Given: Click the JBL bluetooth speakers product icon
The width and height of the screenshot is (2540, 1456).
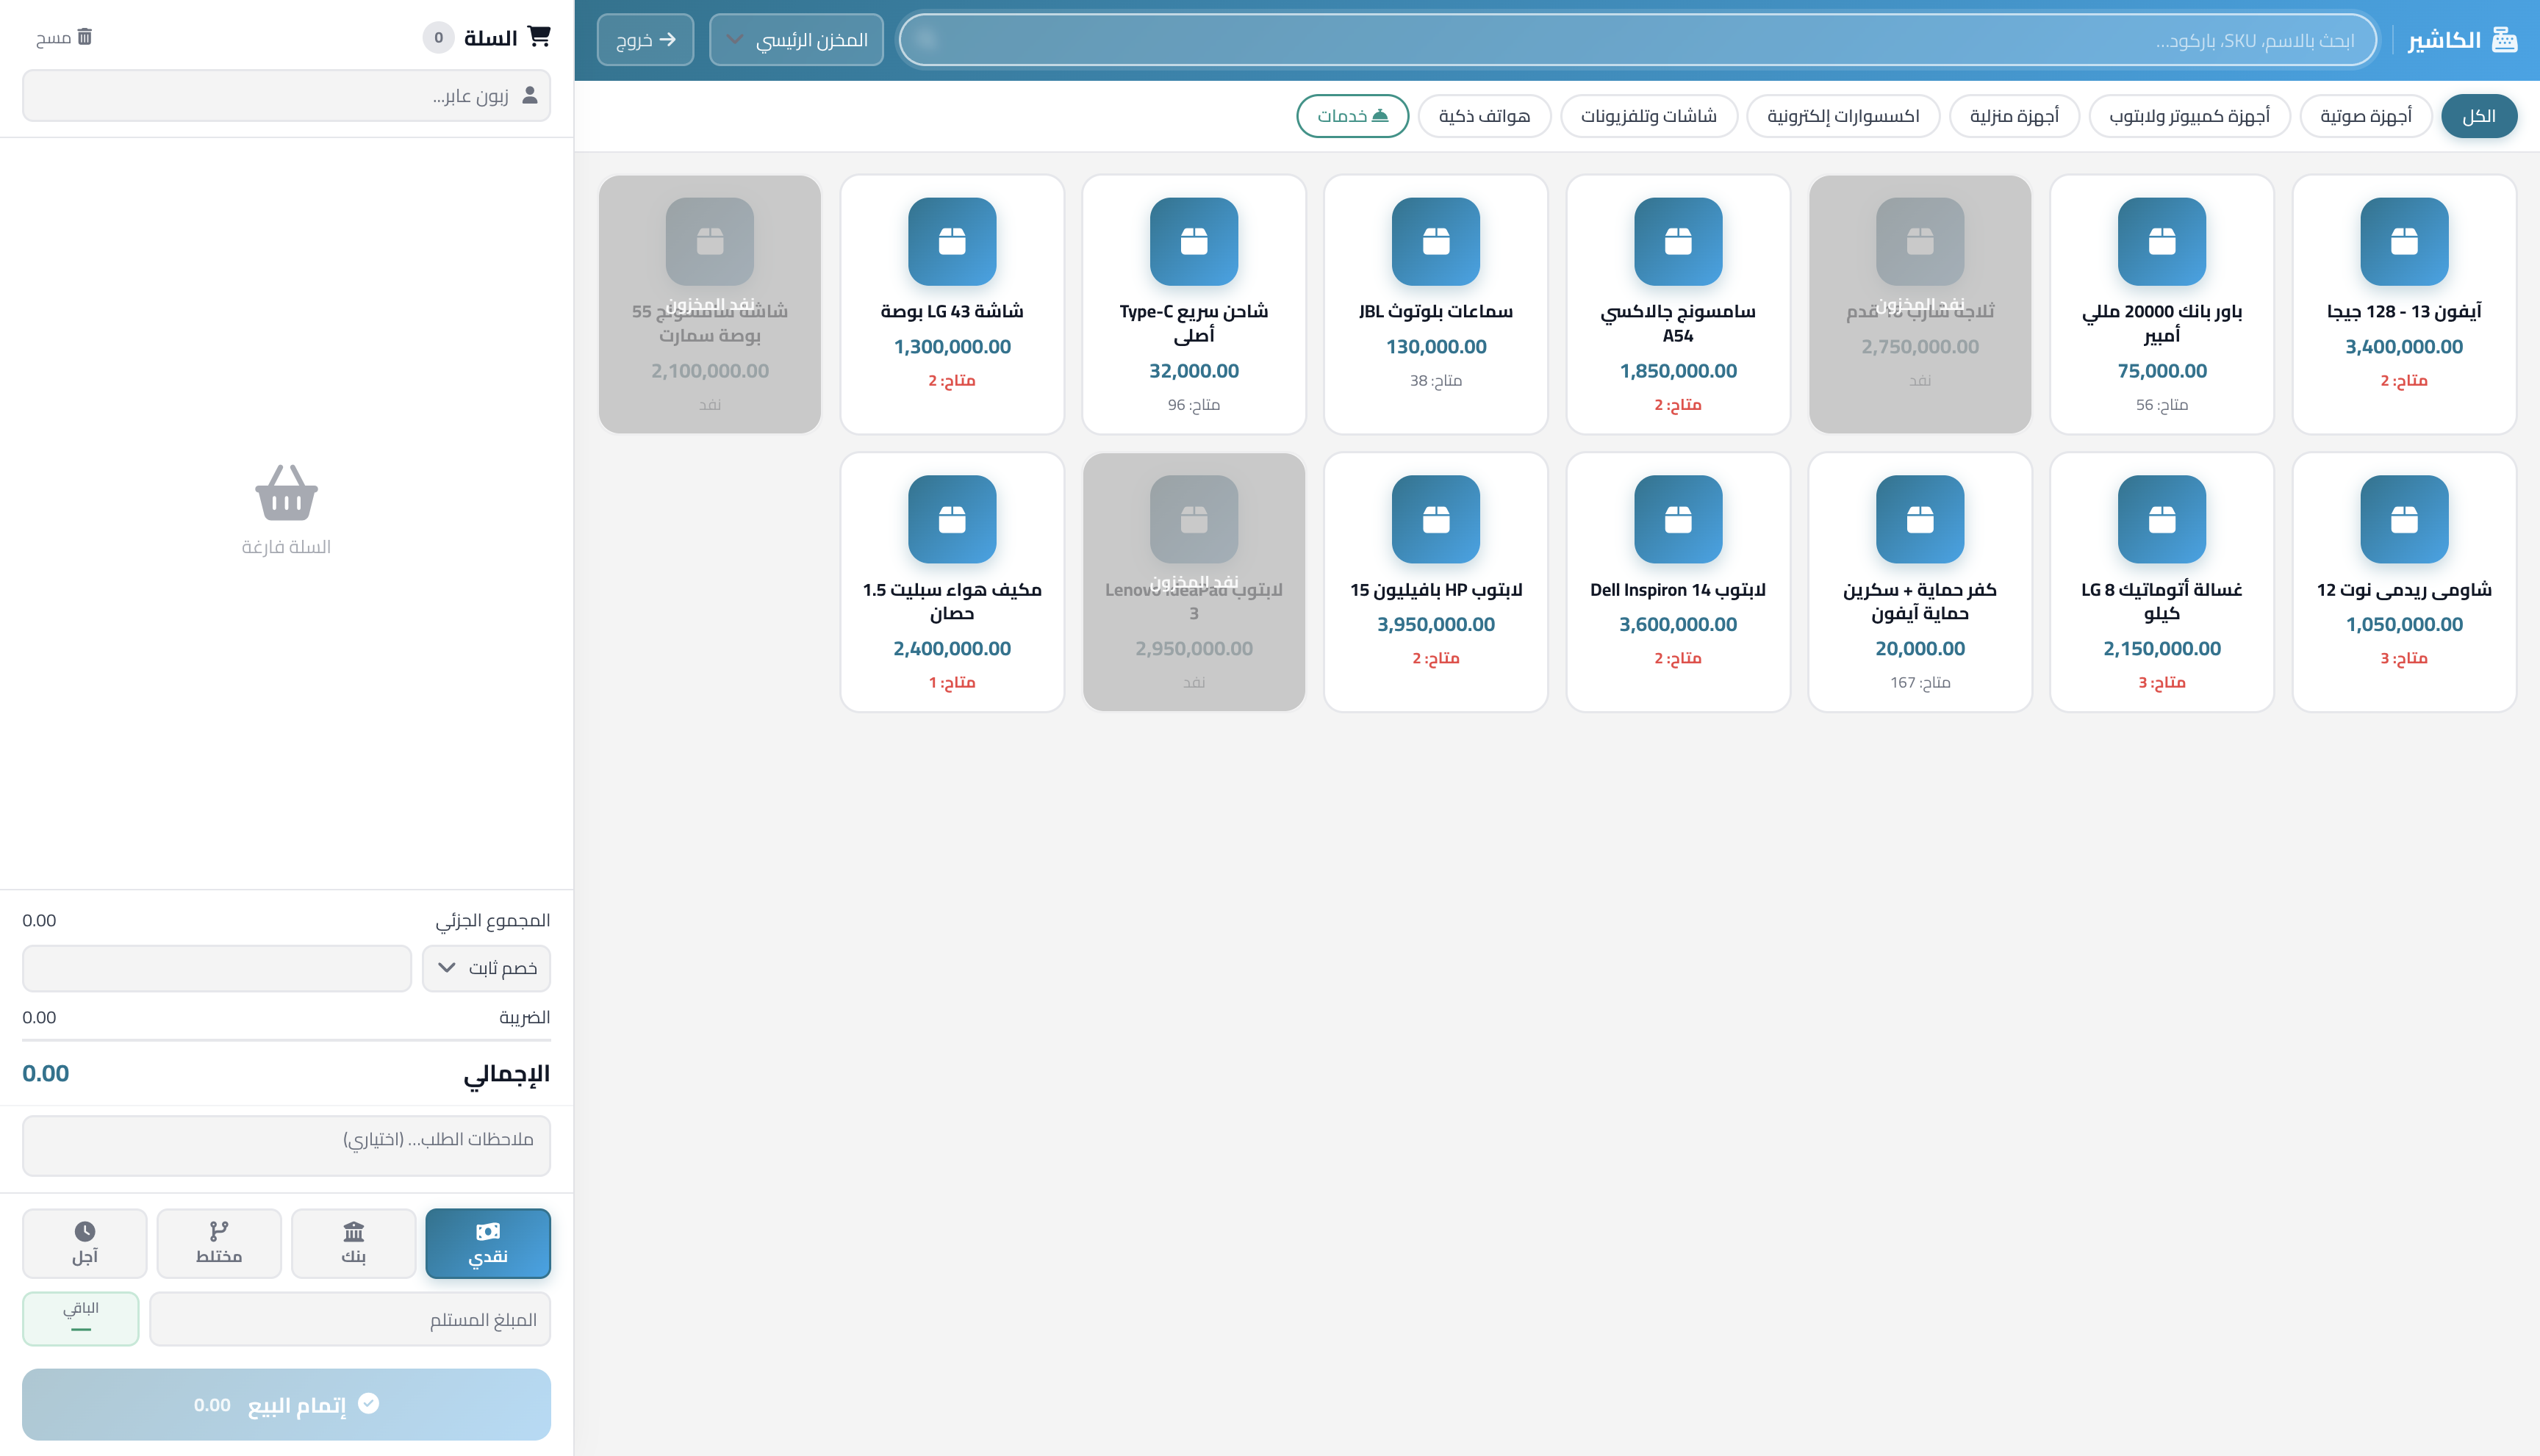Looking at the screenshot, I should [x=1435, y=241].
